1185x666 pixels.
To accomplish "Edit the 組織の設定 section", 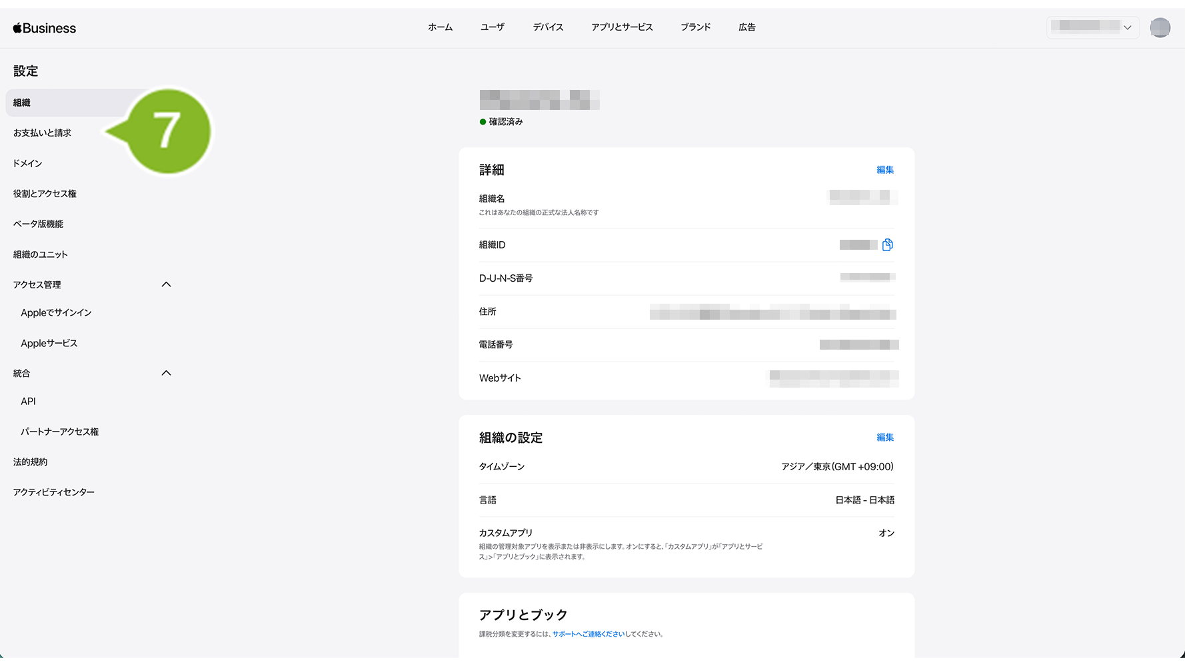I will pos(884,438).
